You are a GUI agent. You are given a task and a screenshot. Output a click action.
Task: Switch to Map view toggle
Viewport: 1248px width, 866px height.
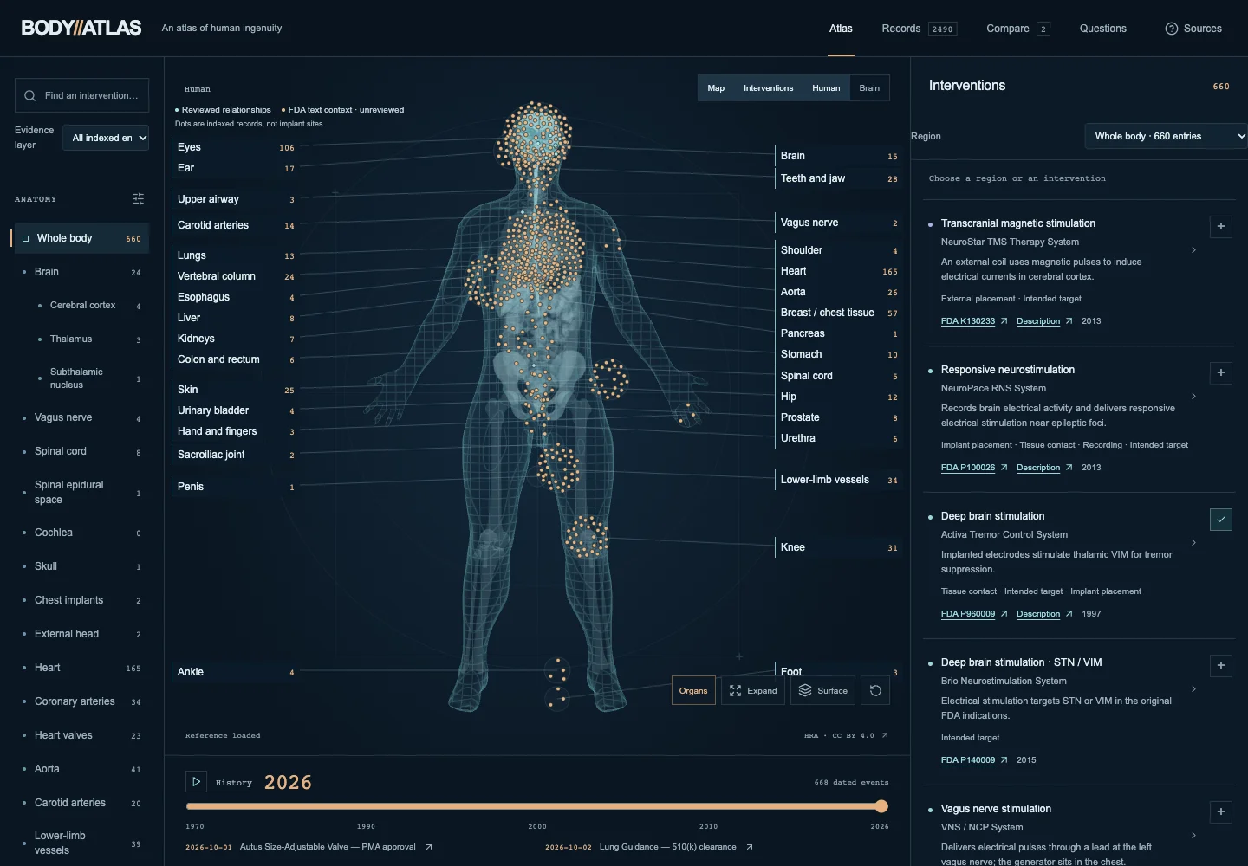pos(716,88)
